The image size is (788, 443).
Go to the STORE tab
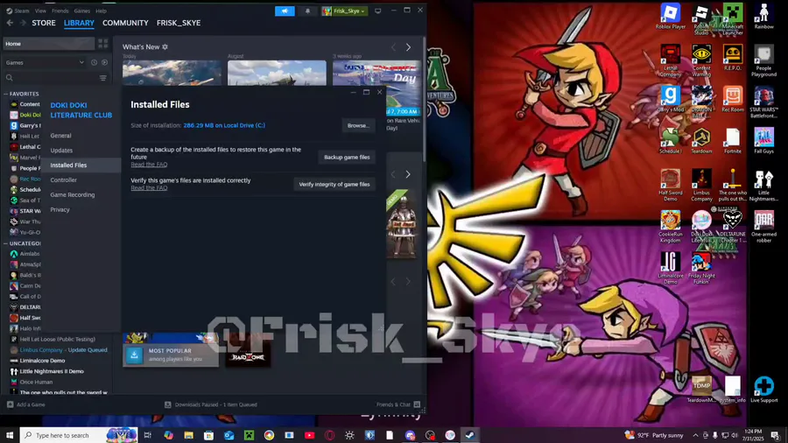[44, 23]
